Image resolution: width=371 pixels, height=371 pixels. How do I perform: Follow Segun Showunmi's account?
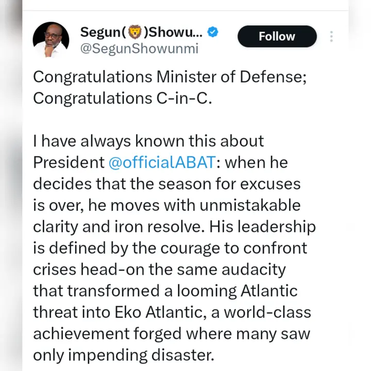(x=277, y=37)
